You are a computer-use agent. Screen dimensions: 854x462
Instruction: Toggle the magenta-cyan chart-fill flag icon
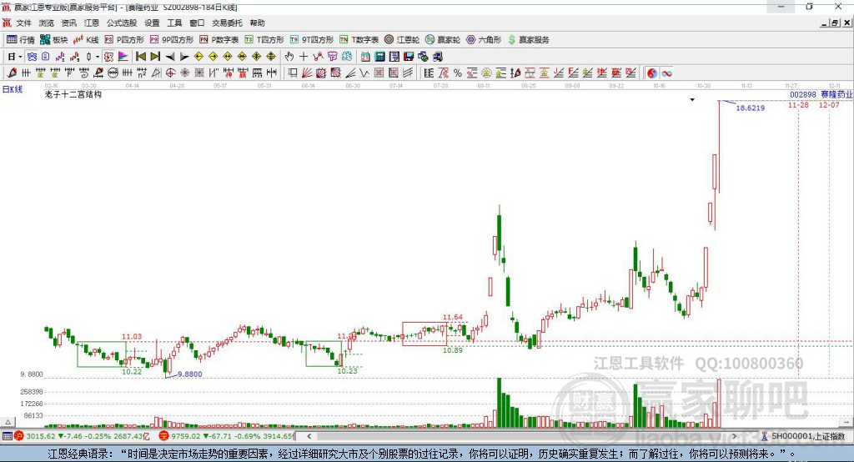(x=123, y=57)
